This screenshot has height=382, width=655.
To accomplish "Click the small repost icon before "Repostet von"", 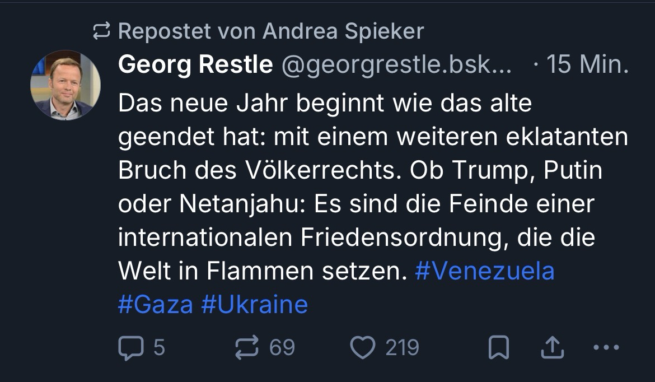I will [x=102, y=32].
